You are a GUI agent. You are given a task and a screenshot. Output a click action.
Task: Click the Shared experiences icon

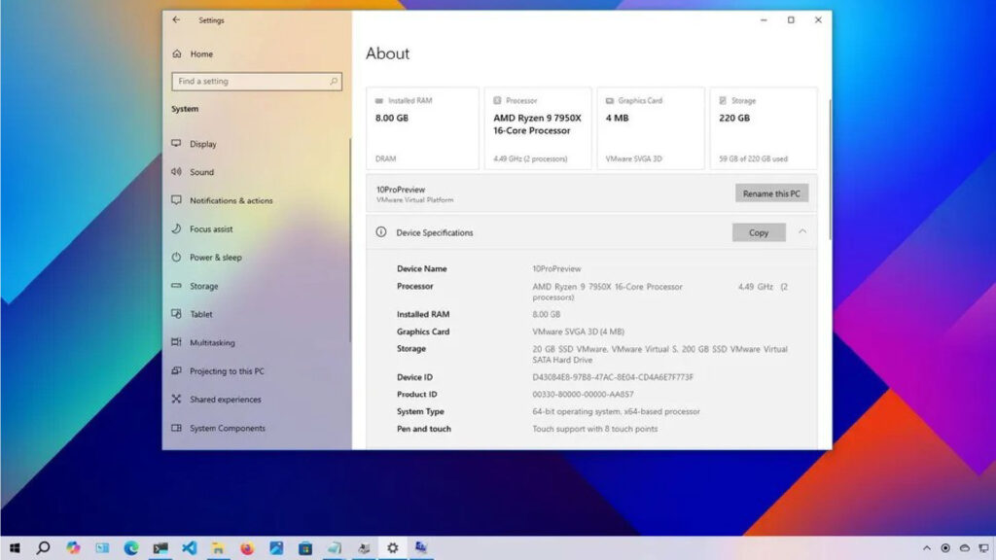[176, 400]
